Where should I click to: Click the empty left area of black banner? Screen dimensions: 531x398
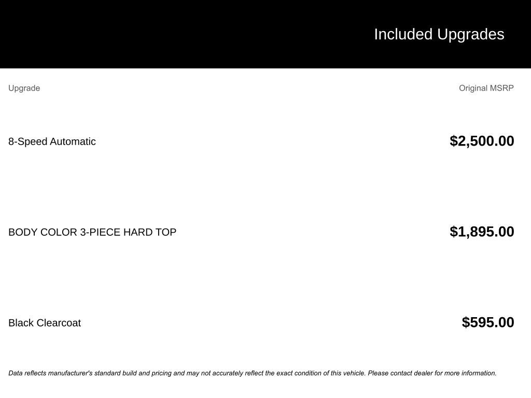pyautogui.click(x=156, y=34)
